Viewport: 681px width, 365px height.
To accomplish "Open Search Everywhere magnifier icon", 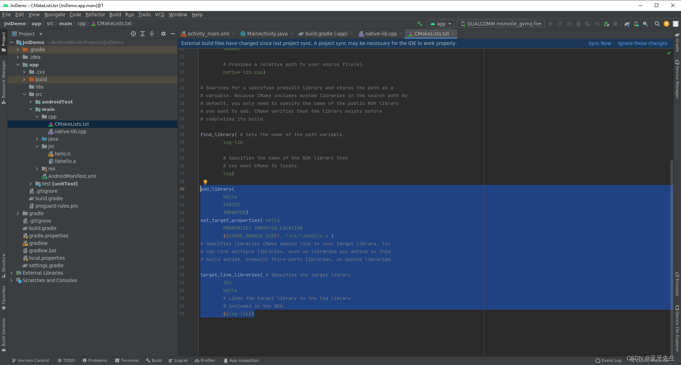I will coord(658,24).
